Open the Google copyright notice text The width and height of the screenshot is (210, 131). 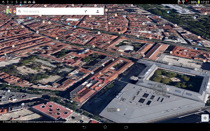(42, 122)
